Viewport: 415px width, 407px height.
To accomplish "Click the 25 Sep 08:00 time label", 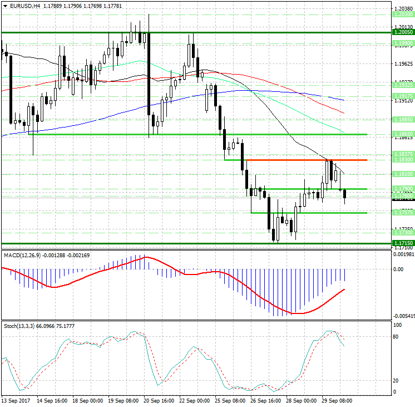I will (x=230, y=401).
